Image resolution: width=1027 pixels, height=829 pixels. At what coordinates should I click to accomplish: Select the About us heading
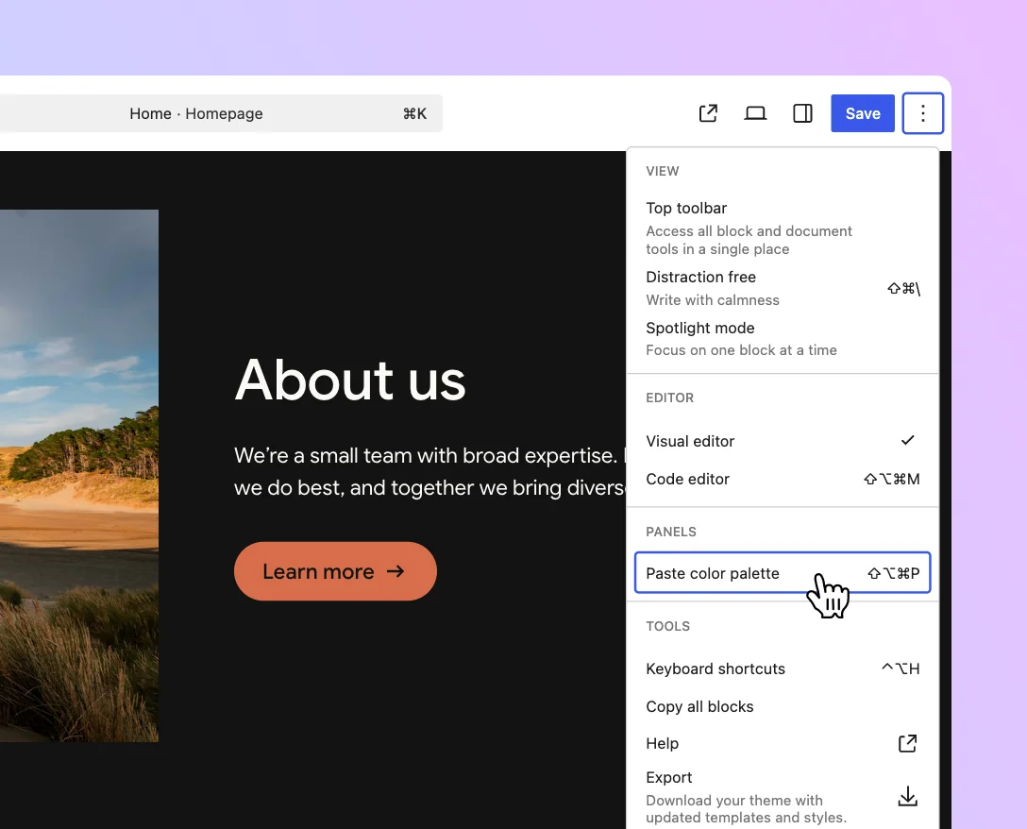coord(350,381)
